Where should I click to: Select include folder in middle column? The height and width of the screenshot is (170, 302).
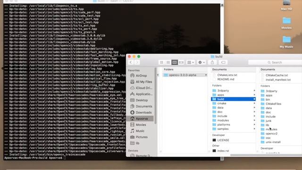tap(222, 116)
